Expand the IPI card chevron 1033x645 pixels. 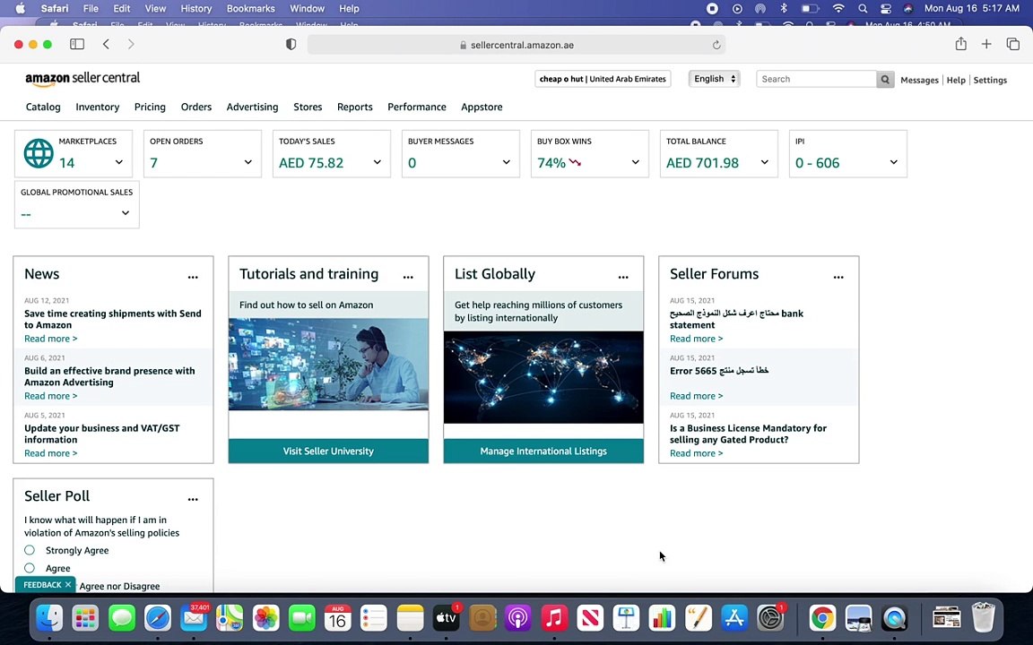point(894,162)
